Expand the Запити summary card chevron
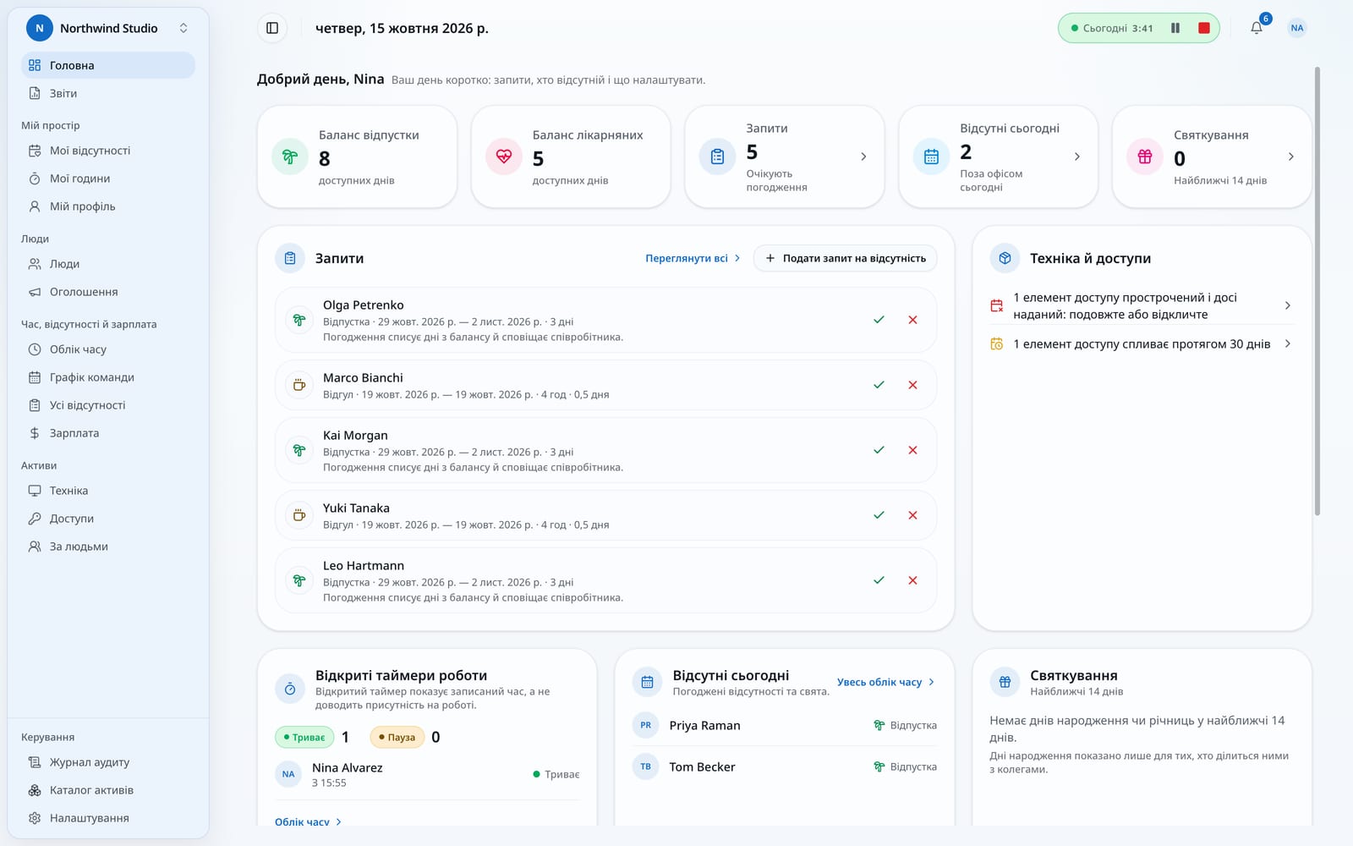Screen dimensions: 1353x846 [x=863, y=157]
